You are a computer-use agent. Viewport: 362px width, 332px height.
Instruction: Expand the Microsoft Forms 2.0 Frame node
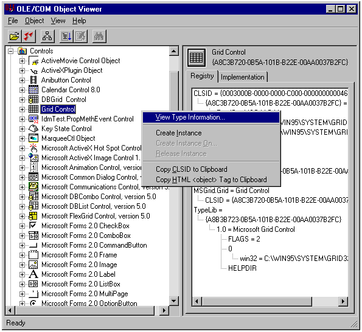click(x=22, y=255)
